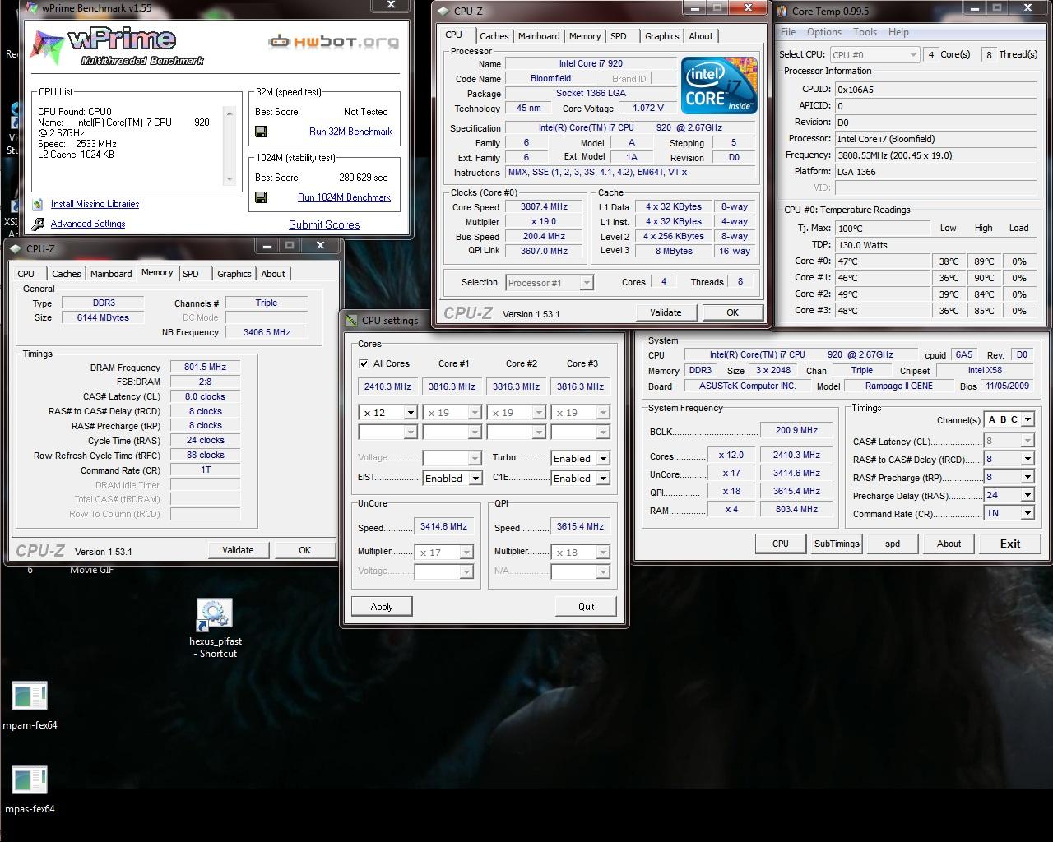This screenshot has width=1053, height=842.
Task: Click the CPU settings window title icon
Action: pyautogui.click(x=352, y=321)
